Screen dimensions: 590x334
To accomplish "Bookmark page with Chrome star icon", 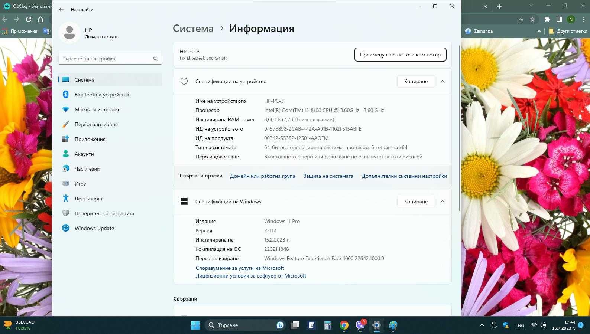I will (532, 19).
